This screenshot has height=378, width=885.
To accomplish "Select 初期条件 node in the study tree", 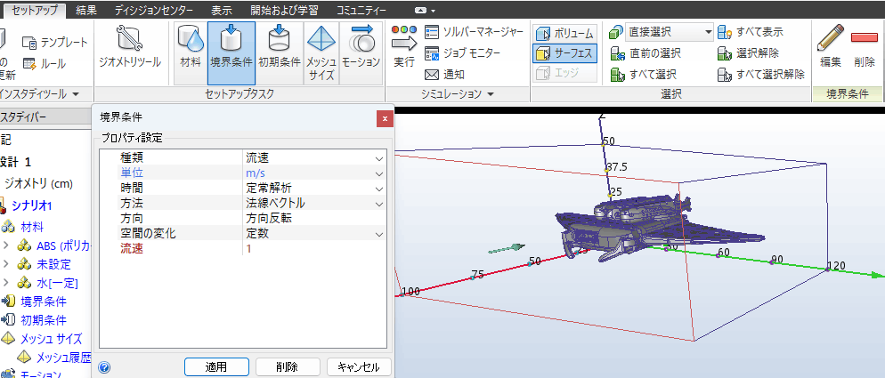I will 44,320.
